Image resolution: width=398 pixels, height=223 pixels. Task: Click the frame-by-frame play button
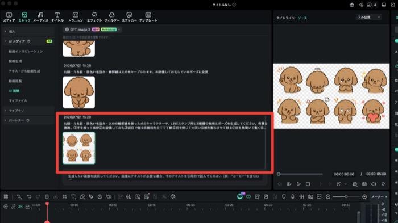click(289, 184)
